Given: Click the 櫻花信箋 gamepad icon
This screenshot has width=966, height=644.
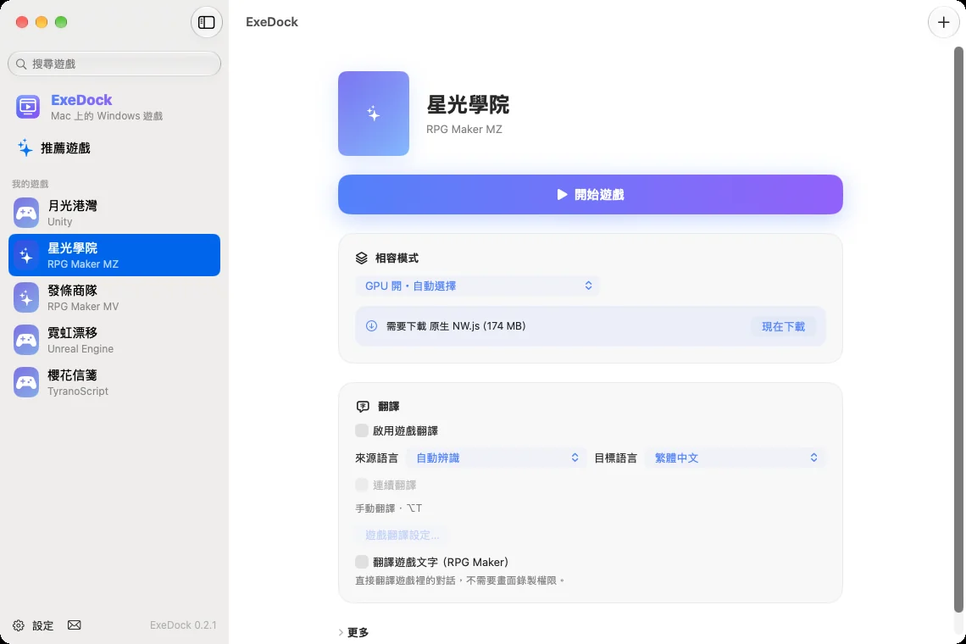Looking at the screenshot, I should point(26,383).
